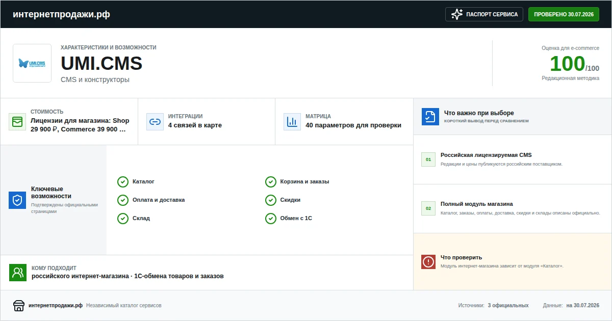Image resolution: width=612 pixels, height=321 pixels.
Task: Click the Полный модуль магазина title
Action: (477, 204)
